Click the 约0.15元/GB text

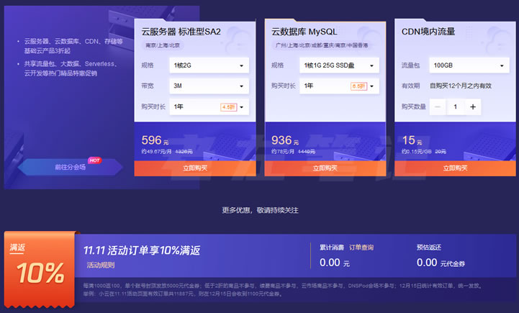click(x=417, y=152)
